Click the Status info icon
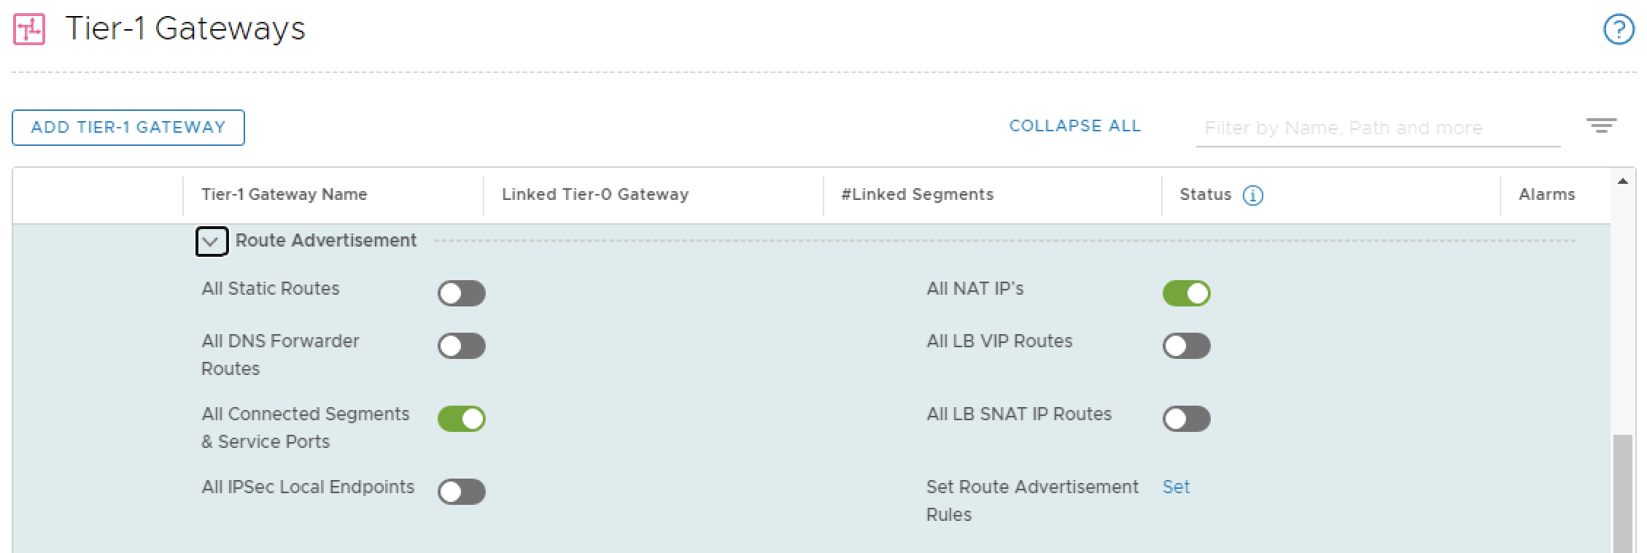 point(1252,196)
